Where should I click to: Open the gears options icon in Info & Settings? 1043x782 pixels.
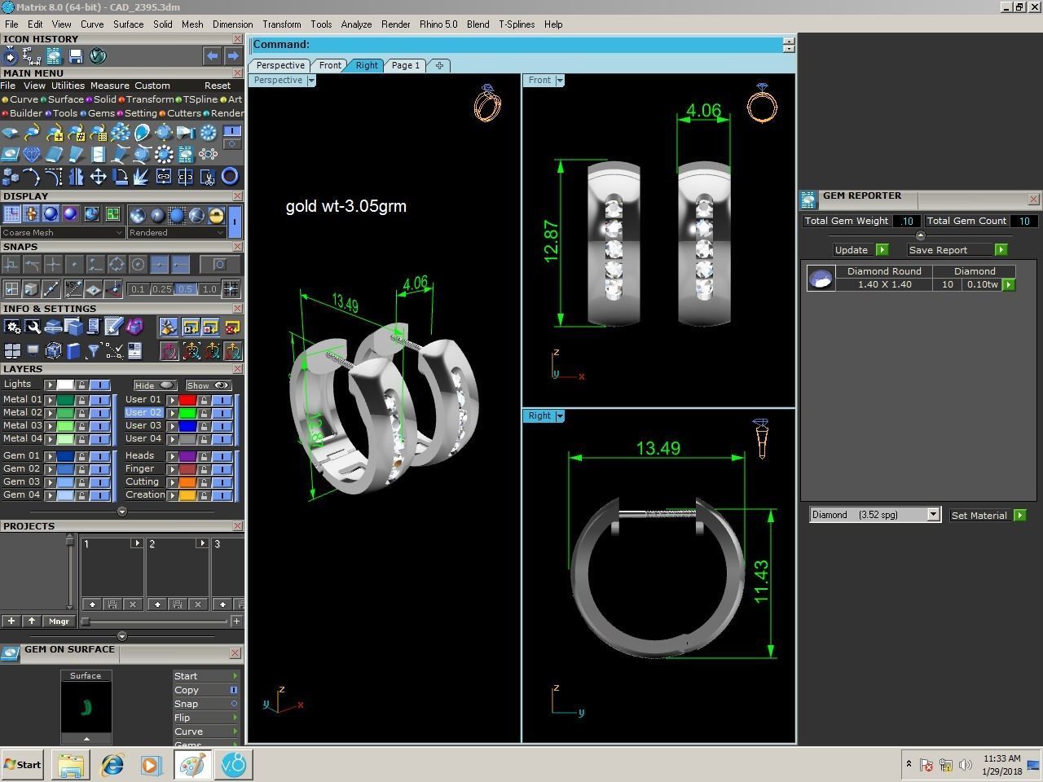12,327
